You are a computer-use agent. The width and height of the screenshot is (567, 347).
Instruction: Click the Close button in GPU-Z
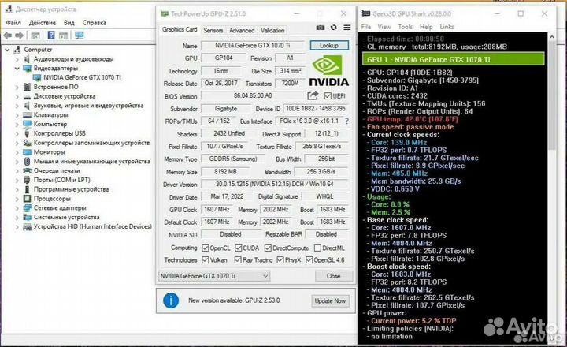[x=333, y=276]
